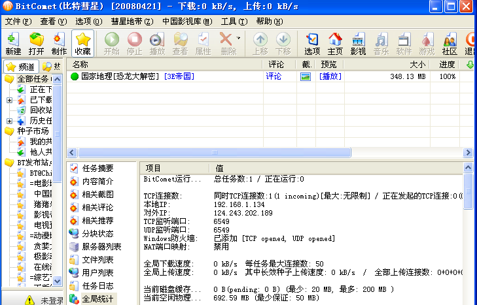Open the 相关评论 detail tab
This screenshot has height=305, width=477.
pos(93,208)
